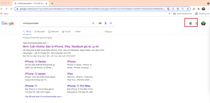Open the iPhone 11 Pro Max sitelink

point(78,86)
